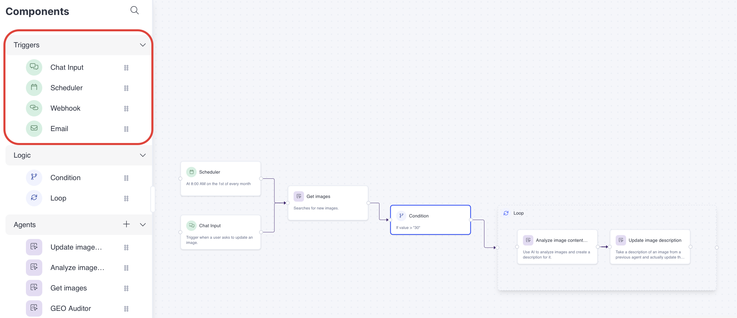Click the Chat Input trigger icon in sidebar
The width and height of the screenshot is (737, 318).
34,67
